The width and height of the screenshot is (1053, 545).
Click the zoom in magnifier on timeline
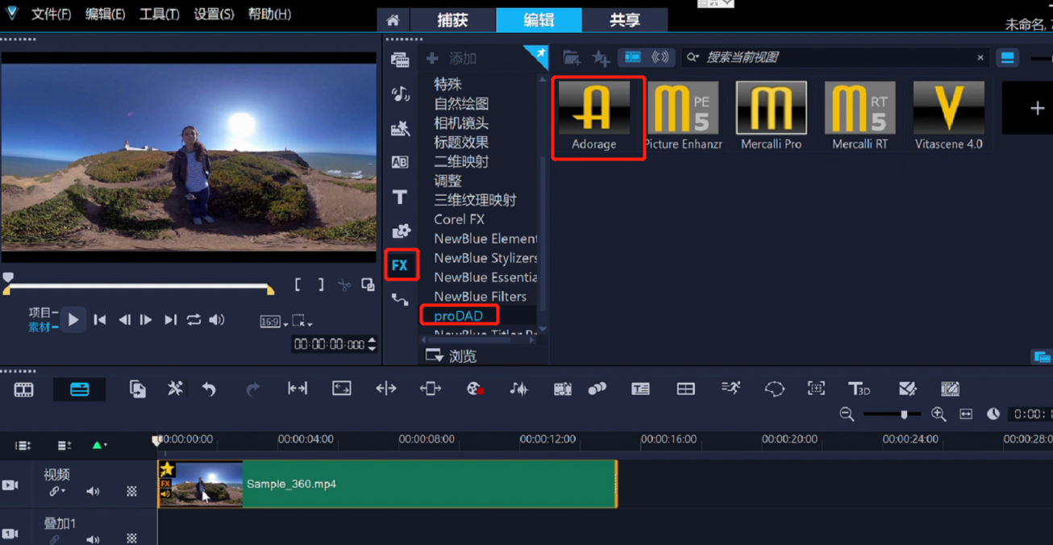click(x=939, y=414)
